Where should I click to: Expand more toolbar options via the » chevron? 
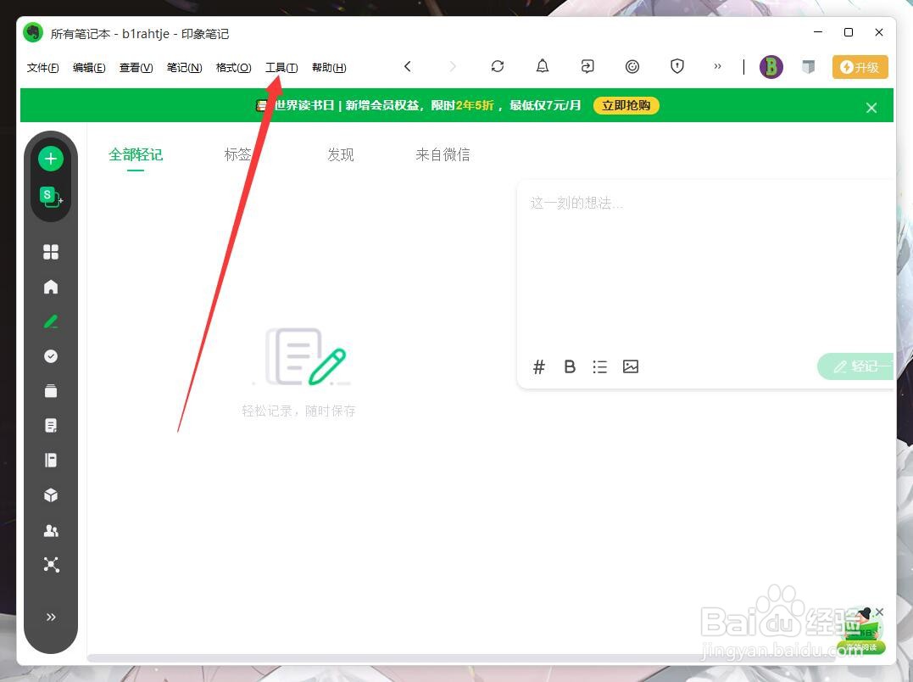coord(717,66)
